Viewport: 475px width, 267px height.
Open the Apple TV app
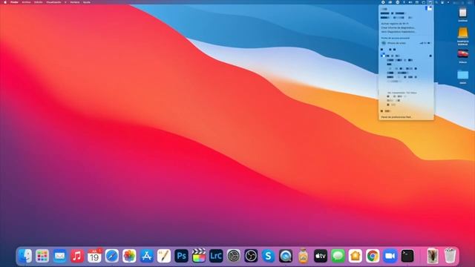(x=321, y=256)
